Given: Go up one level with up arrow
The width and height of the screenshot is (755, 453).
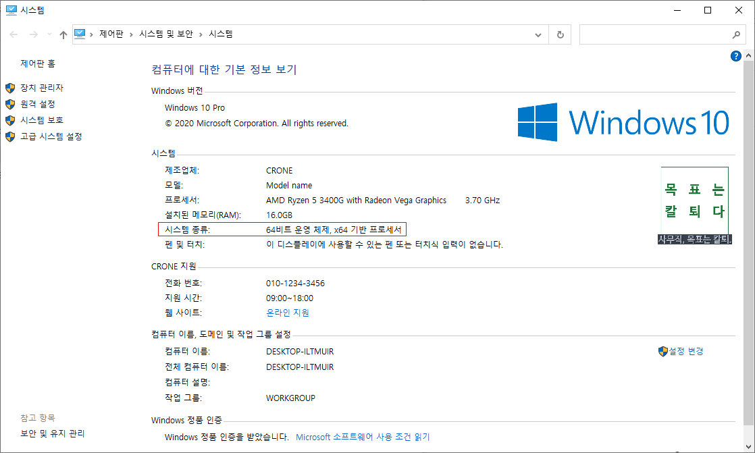Looking at the screenshot, I should [63, 34].
